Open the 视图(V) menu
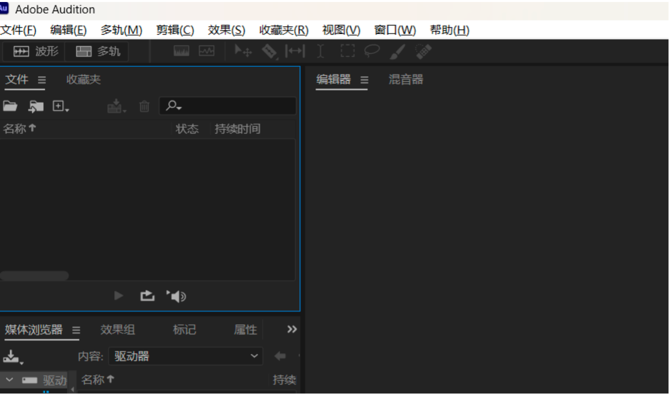The width and height of the screenshot is (669, 394). point(342,30)
